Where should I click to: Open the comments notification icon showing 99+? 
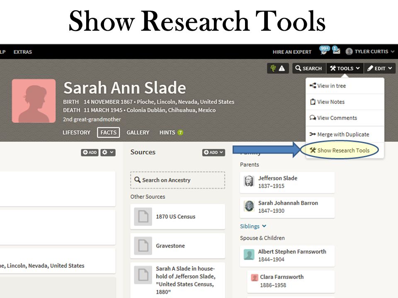coord(324,50)
